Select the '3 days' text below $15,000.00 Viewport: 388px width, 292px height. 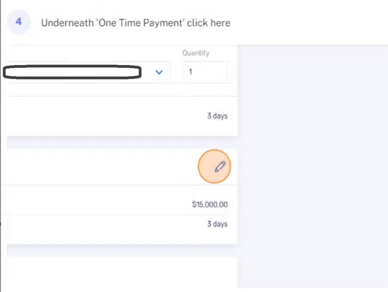point(217,224)
